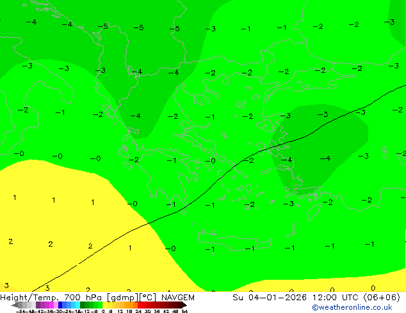406x313 pixels.
Task: Pick the cyan swatch in the temperature legend
Action: click(77, 305)
